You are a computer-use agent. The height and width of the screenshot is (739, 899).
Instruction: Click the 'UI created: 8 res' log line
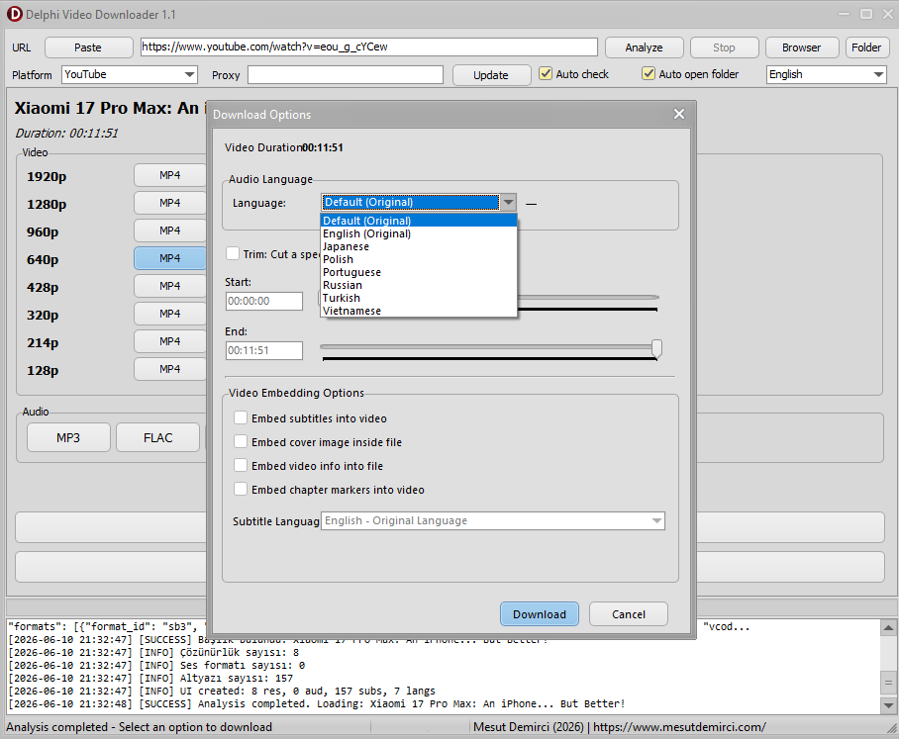tap(222, 691)
